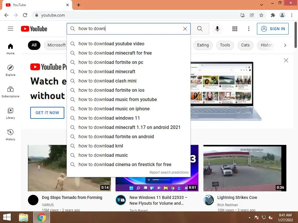Open the VARIUS channel link

pyautogui.click(x=48, y=205)
